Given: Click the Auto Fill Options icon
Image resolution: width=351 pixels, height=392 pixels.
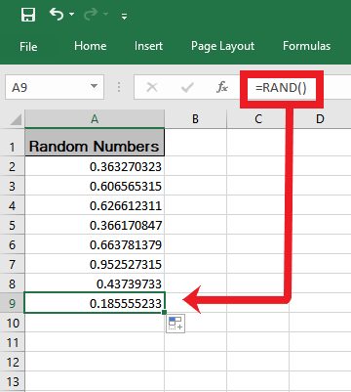Looking at the screenshot, I should 175,324.
